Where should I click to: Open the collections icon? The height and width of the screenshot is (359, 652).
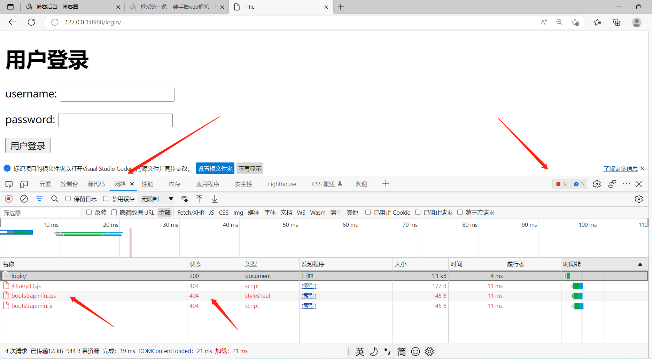[616, 22]
